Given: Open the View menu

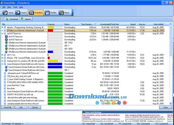Looking at the screenshot, I should click(9, 7).
